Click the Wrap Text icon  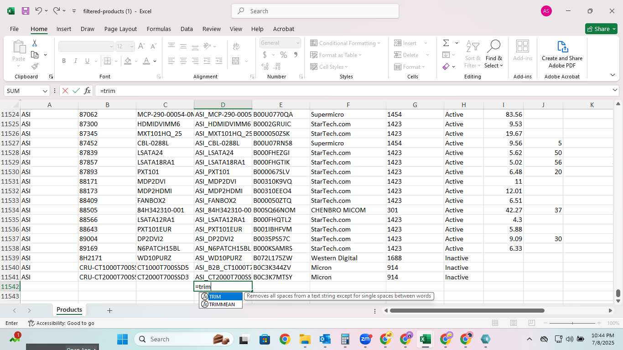[236, 46]
